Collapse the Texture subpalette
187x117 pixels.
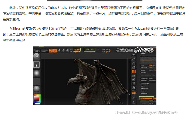(x=143, y=96)
